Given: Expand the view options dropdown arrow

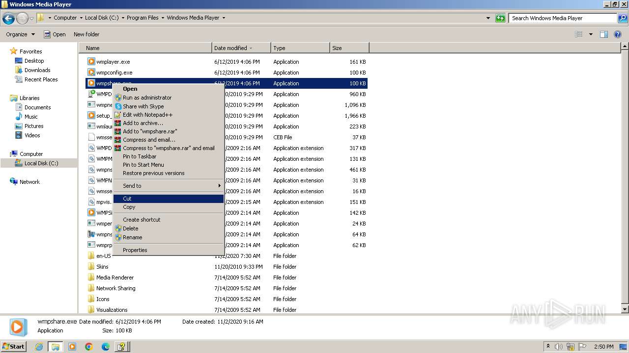Looking at the screenshot, I should click(x=591, y=34).
